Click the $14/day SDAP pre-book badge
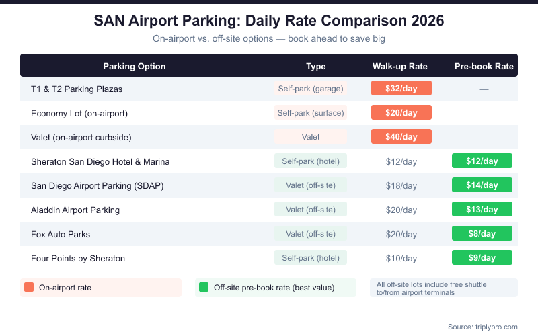The width and height of the screenshot is (538, 336). coord(482,185)
